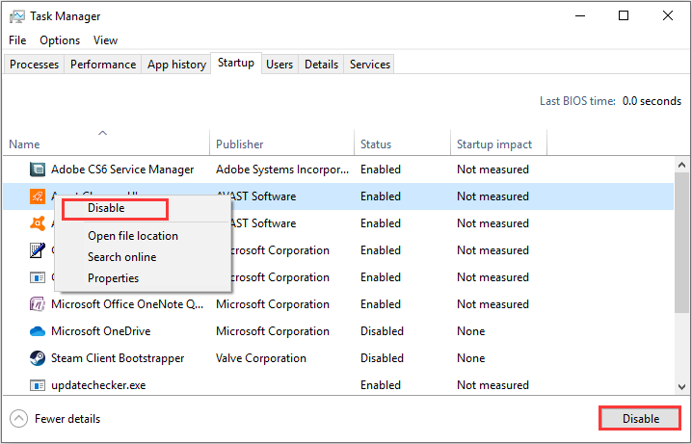This screenshot has width=692, height=444.
Task: Click the updatechecker.exe icon
Action: pos(38,385)
